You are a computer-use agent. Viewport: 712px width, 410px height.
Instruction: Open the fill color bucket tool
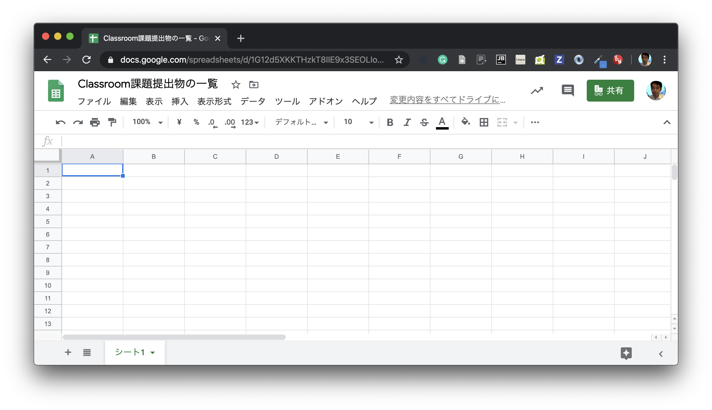pyautogui.click(x=465, y=122)
